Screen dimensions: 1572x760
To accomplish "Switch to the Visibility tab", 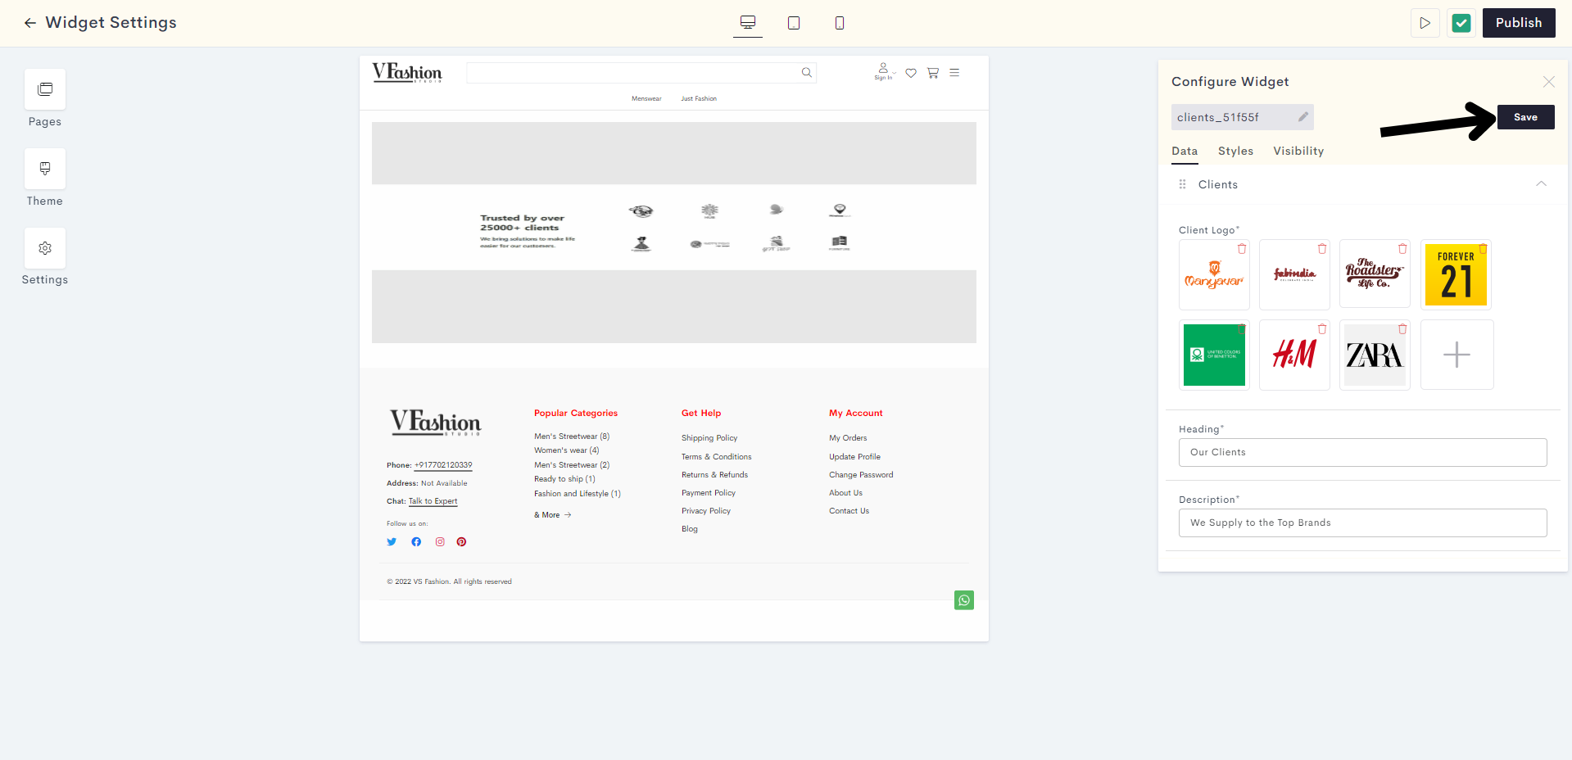I will coord(1298,152).
